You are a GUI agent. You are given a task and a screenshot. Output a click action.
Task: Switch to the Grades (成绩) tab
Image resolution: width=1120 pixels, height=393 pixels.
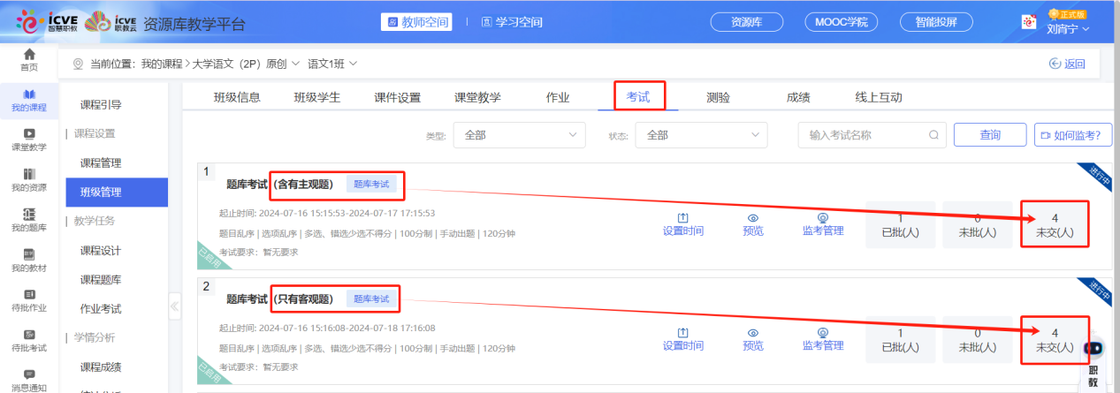[x=798, y=98]
